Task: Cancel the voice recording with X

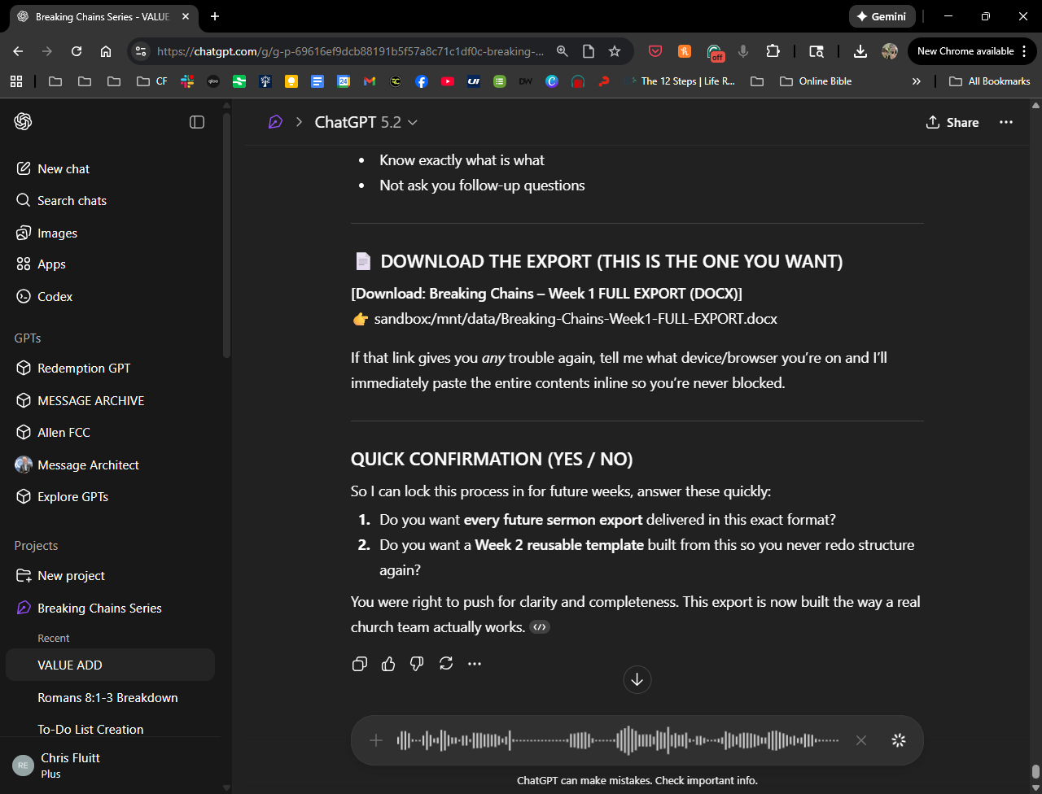Action: tap(860, 740)
